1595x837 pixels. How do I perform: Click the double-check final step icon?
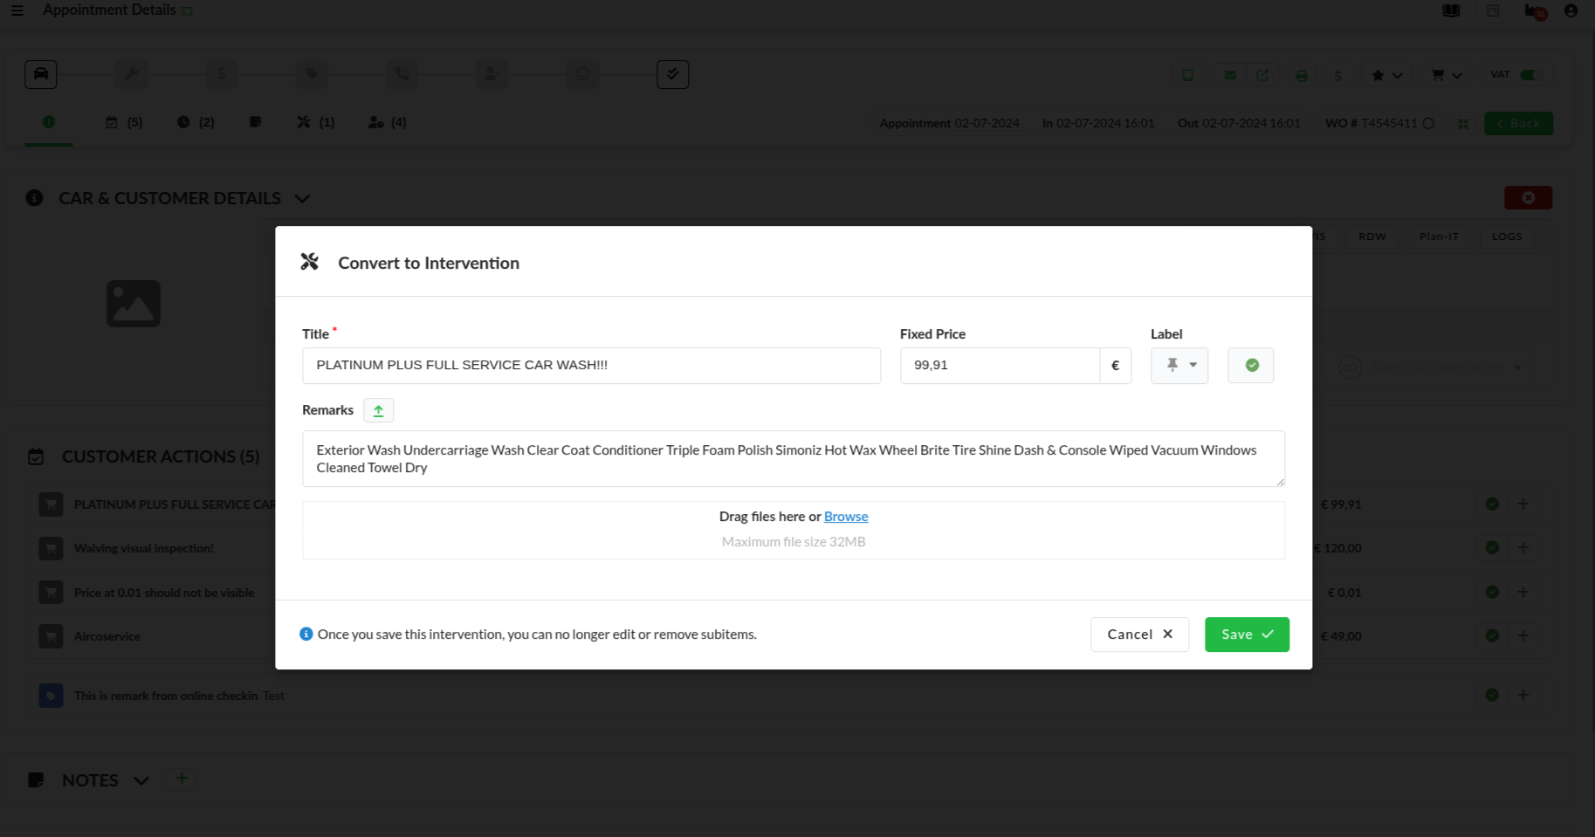coord(672,74)
